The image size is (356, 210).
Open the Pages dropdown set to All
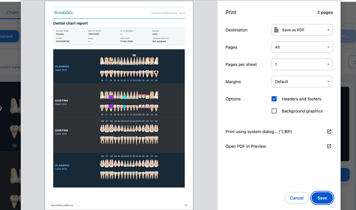(302, 47)
